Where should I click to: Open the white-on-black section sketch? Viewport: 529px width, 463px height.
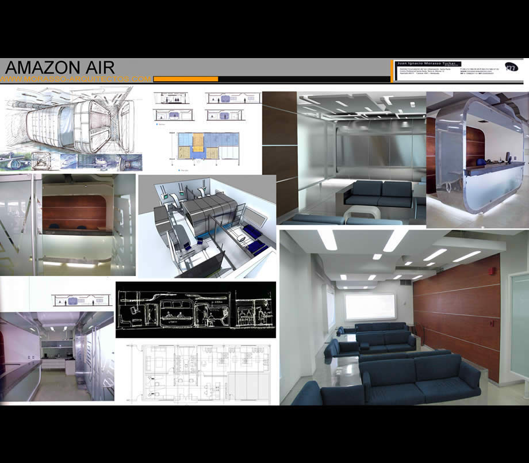[195, 310]
